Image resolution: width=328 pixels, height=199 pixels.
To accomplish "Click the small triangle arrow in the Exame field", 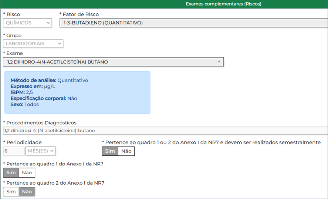I will (x=219, y=62).
